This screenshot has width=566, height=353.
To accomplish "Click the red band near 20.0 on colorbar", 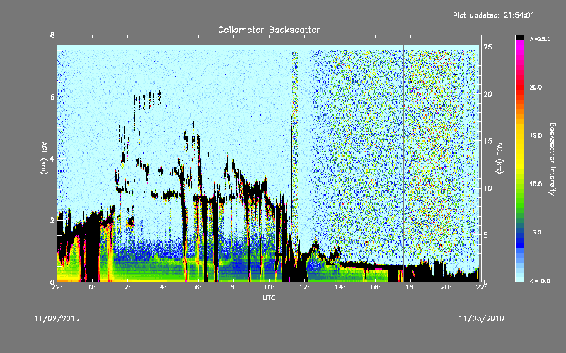I will pos(519,87).
